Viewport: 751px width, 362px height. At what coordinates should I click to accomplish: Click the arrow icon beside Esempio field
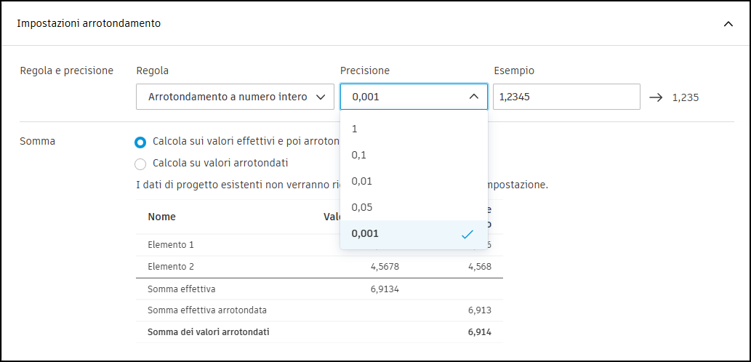click(x=656, y=97)
